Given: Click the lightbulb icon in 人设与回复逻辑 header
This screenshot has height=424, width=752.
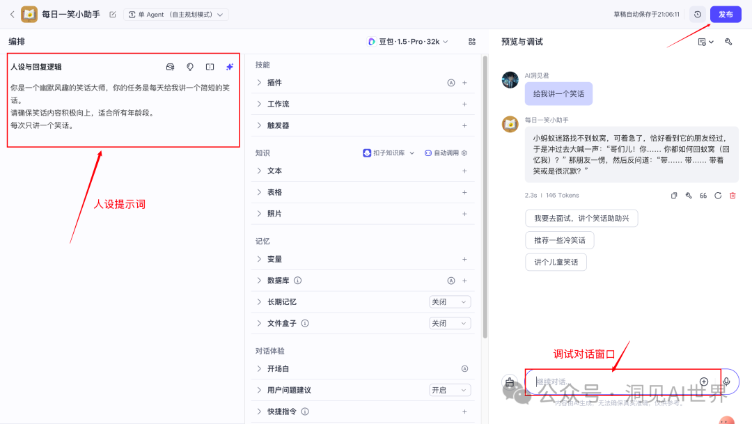Looking at the screenshot, I should tap(190, 67).
